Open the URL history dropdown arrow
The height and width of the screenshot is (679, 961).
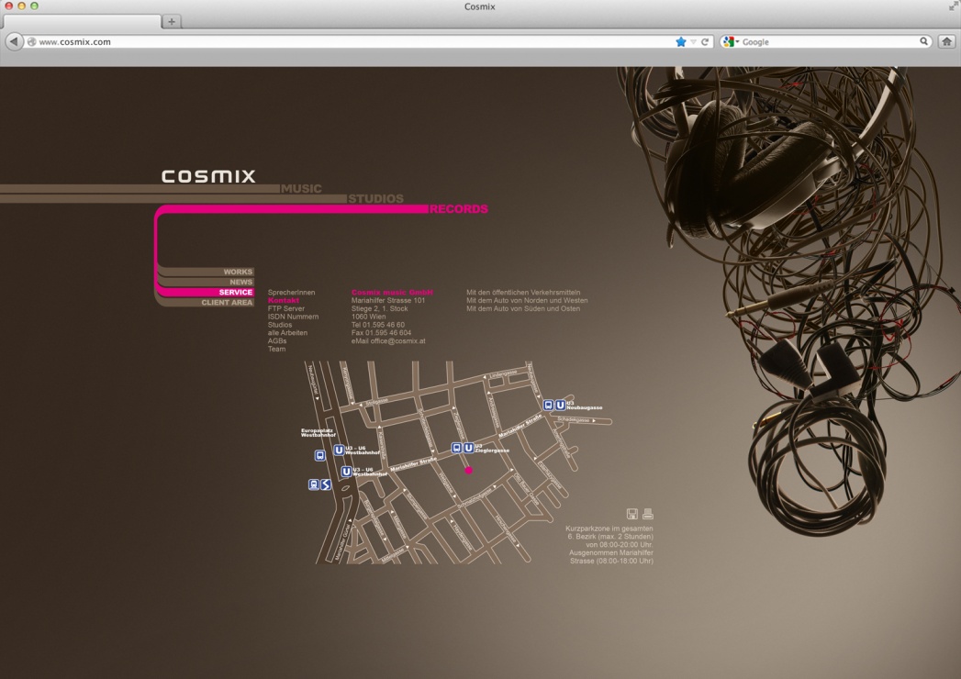pos(693,41)
